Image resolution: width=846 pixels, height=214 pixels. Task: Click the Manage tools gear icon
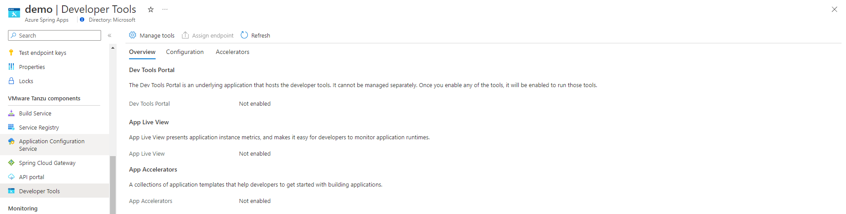[133, 35]
